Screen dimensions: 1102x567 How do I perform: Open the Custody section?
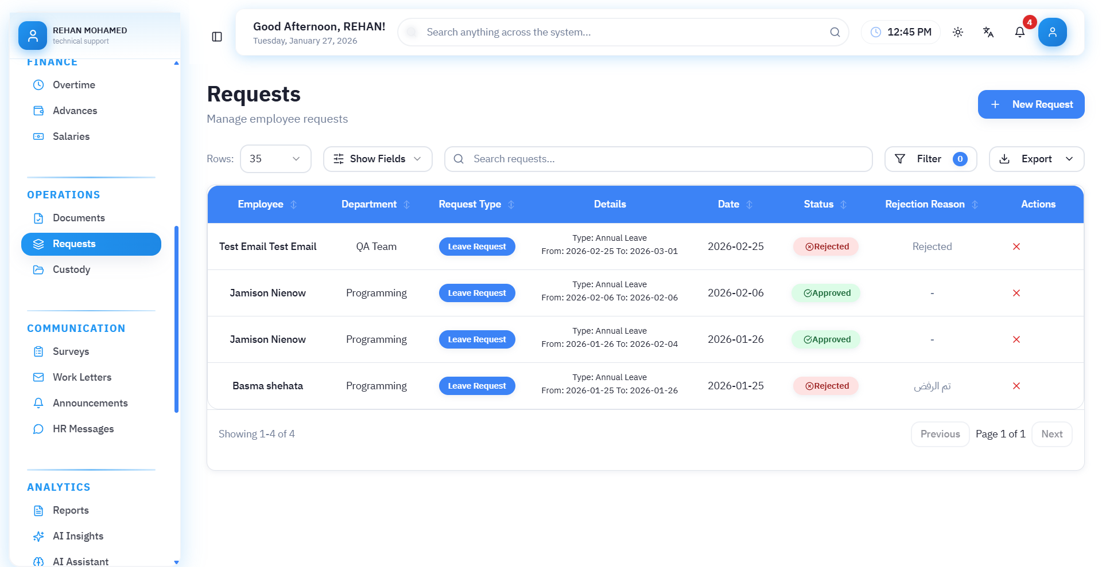(71, 269)
